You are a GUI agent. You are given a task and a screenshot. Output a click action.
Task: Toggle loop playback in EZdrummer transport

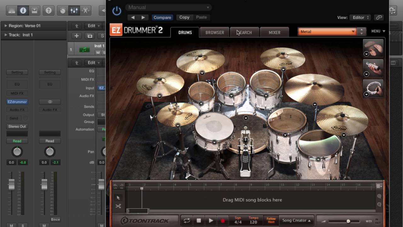[187, 221]
